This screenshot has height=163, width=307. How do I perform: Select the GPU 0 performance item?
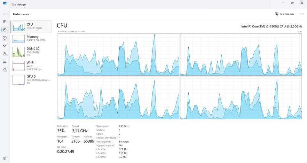click(31, 80)
